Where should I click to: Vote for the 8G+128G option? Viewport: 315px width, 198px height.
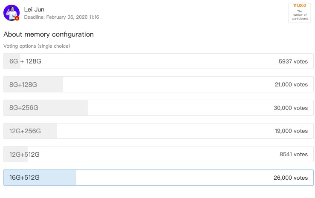[x=23, y=85]
